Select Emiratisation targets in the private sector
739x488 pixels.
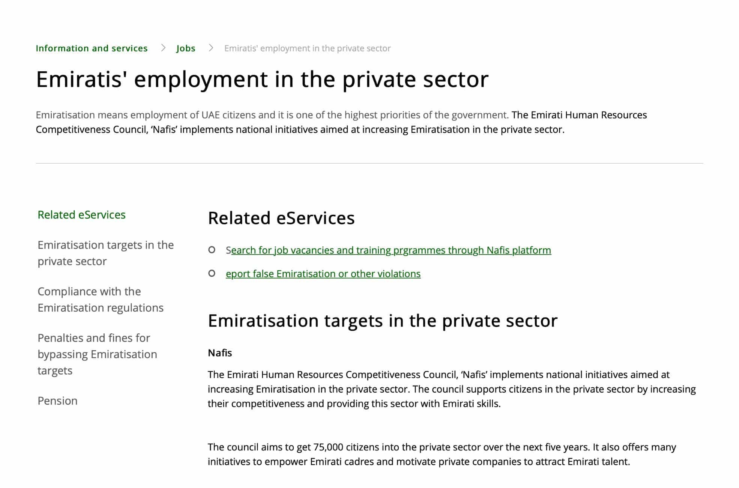click(105, 253)
